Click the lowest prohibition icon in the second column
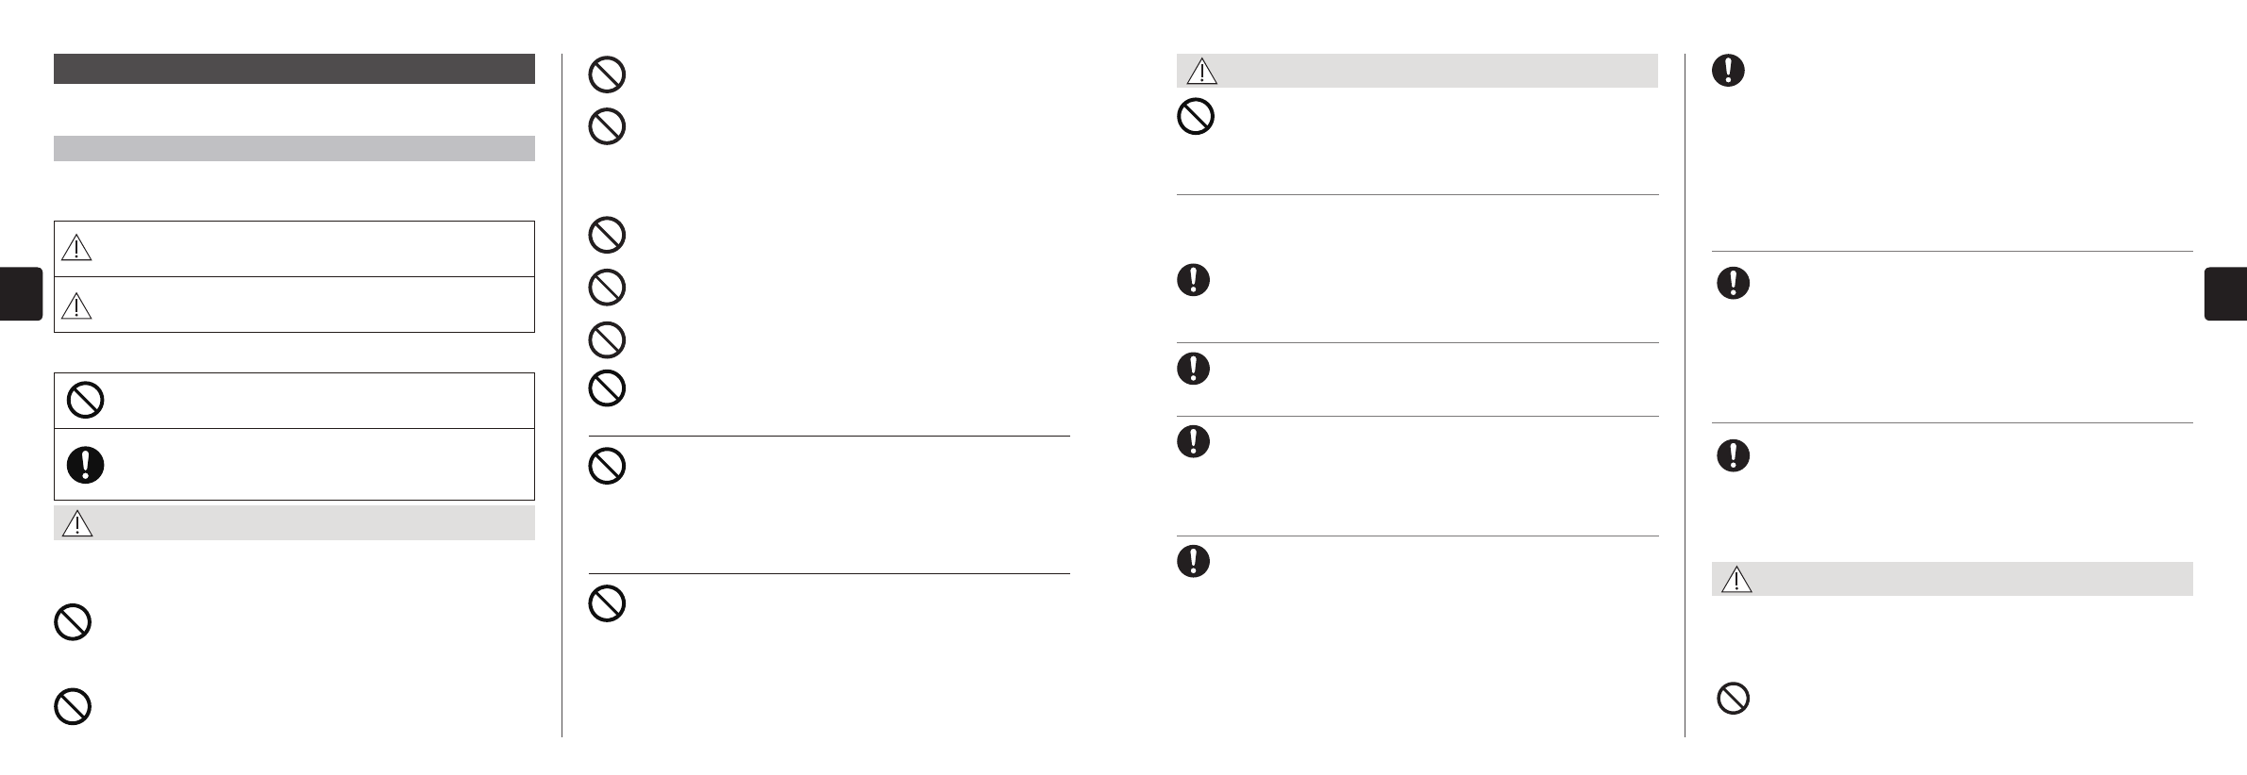2247x775 pixels. (x=607, y=603)
